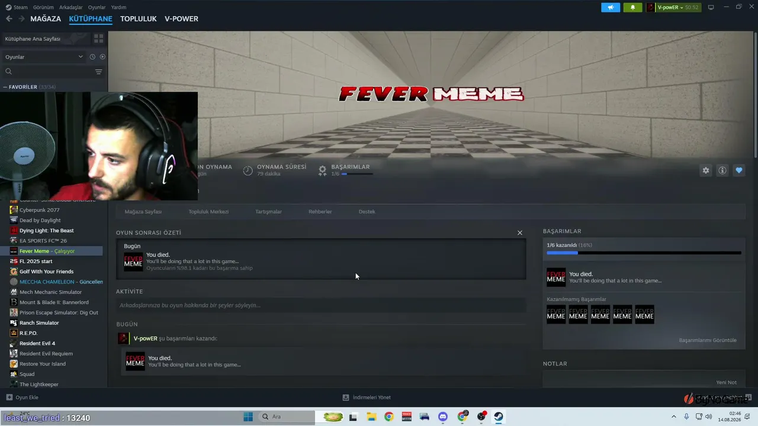
Task: Open the Yardım menu
Action: click(118, 7)
